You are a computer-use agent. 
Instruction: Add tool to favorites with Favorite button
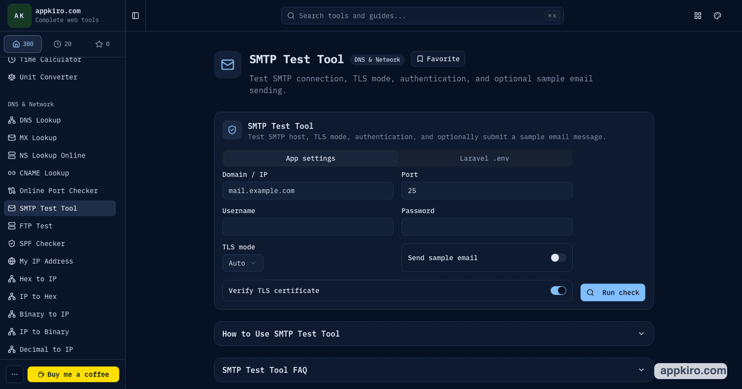(x=438, y=59)
